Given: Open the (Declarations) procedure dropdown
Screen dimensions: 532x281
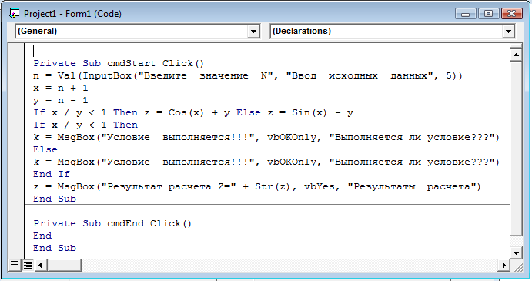Looking at the screenshot, I should 508,32.
